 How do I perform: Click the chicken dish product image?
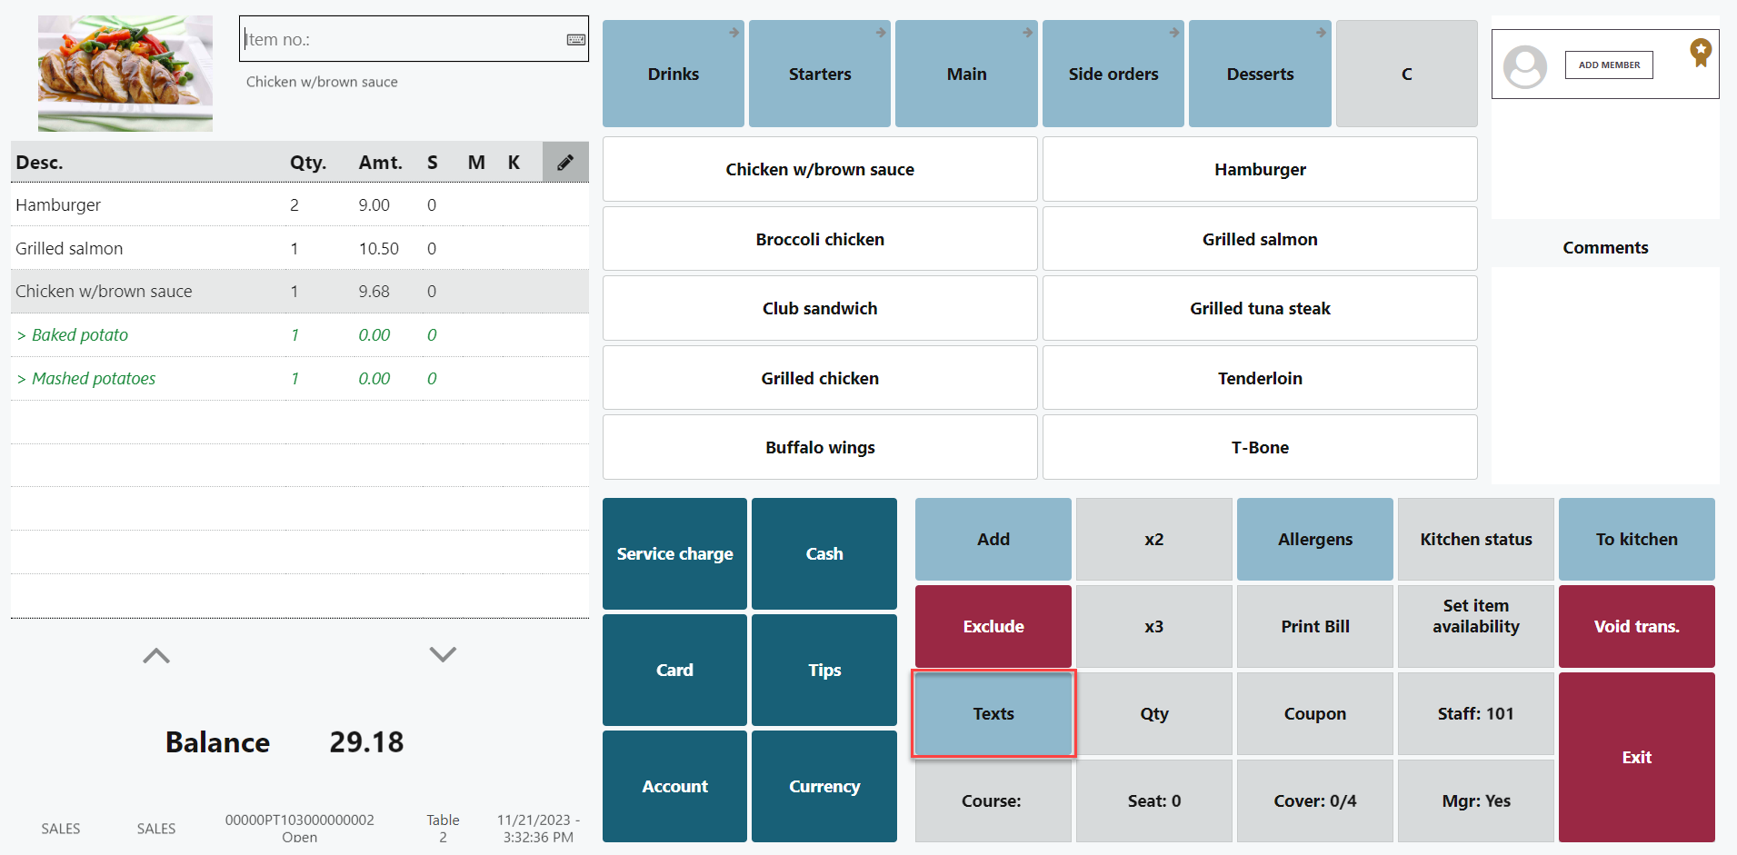pos(125,74)
